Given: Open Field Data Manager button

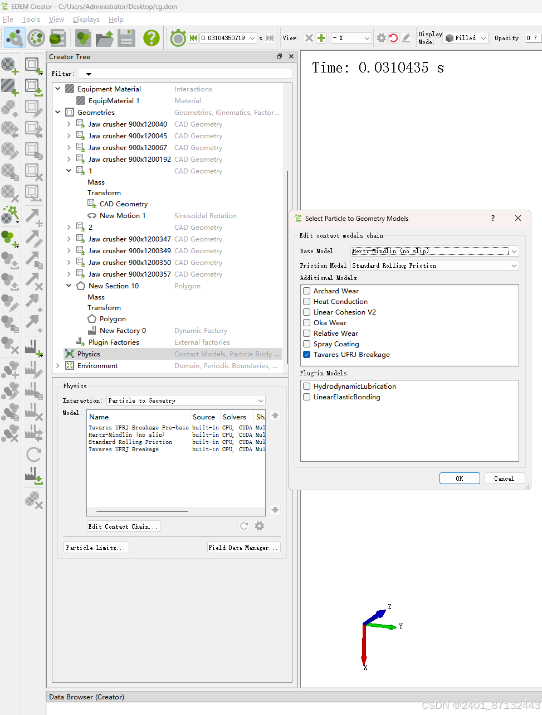Looking at the screenshot, I should pyautogui.click(x=243, y=548).
